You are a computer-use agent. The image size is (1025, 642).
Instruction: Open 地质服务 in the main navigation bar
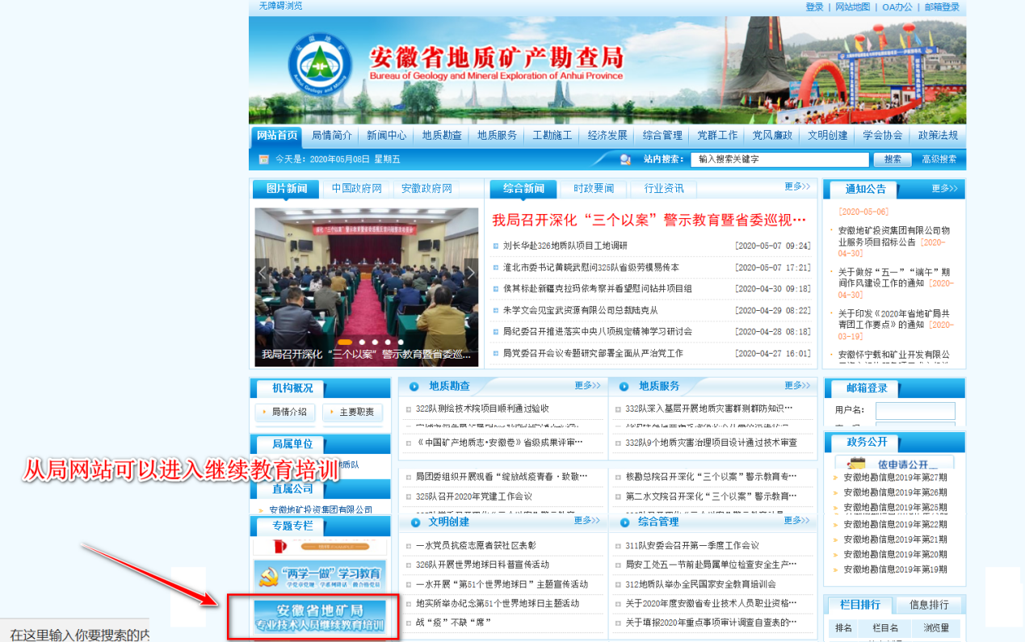pyautogui.click(x=498, y=136)
